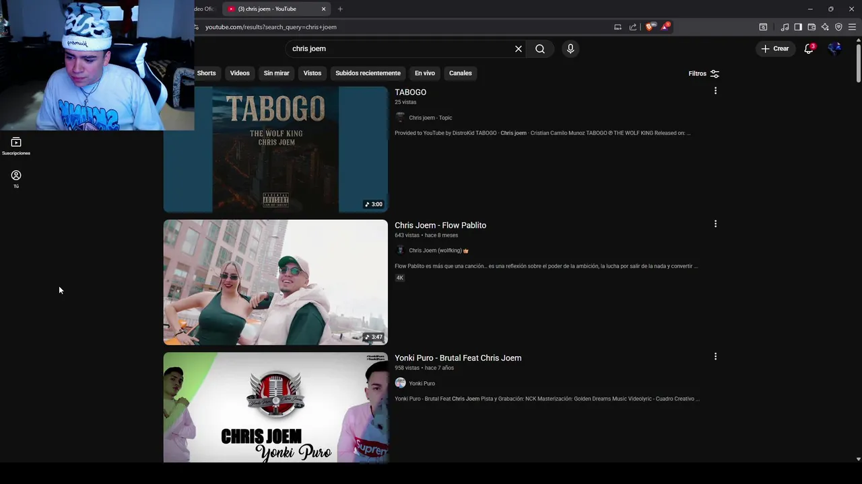Click the magnifier search button
Image resolution: width=862 pixels, height=484 pixels.
tap(540, 48)
